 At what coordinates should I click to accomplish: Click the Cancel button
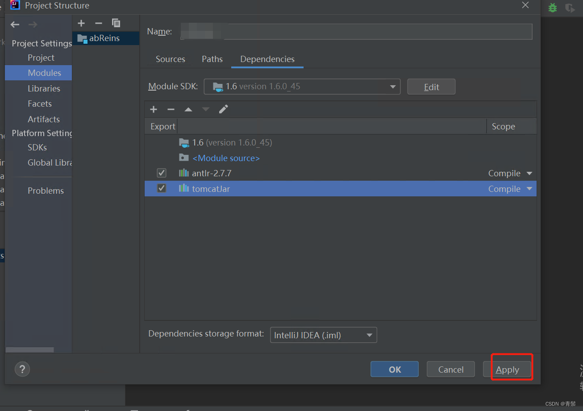451,369
